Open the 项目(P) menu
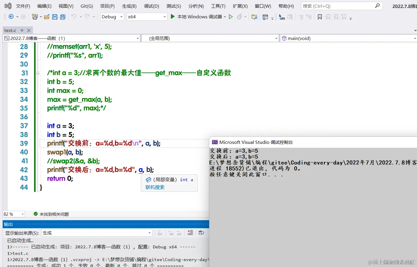The height and width of the screenshot is (267, 417). pyautogui.click(x=107, y=6)
